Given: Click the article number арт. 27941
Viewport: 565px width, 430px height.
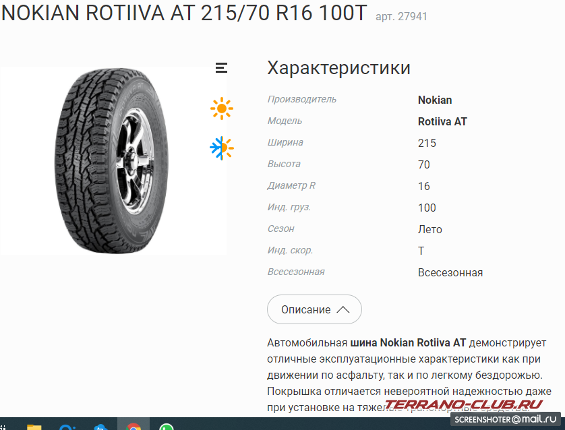Looking at the screenshot, I should [401, 17].
